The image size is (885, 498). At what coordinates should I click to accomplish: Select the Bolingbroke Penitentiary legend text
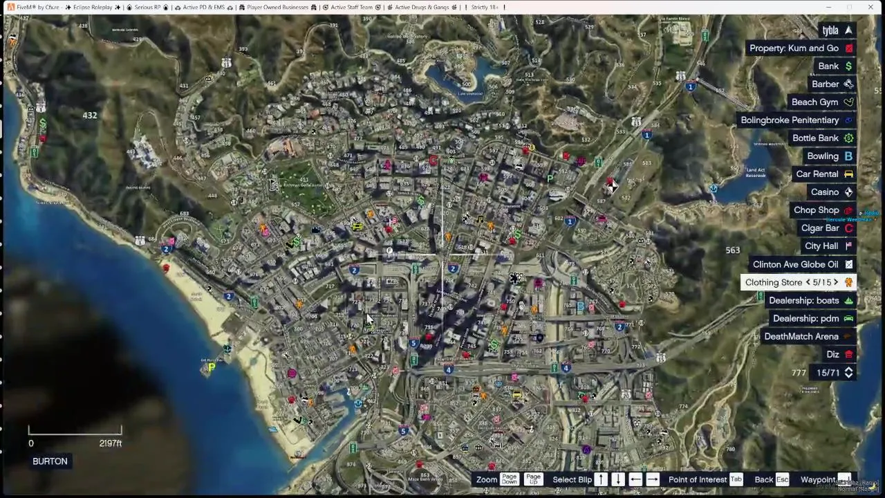click(x=790, y=120)
